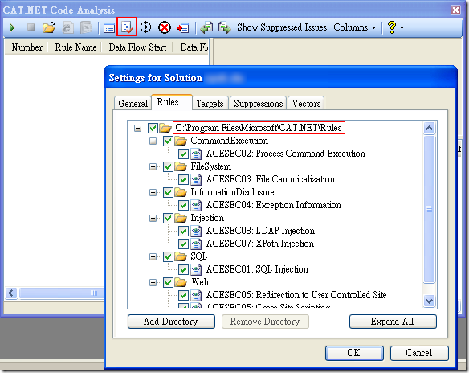The height and width of the screenshot is (373, 469).
Task: Disable ACESEC08 LDAP Injection checkbox
Action: (183, 231)
